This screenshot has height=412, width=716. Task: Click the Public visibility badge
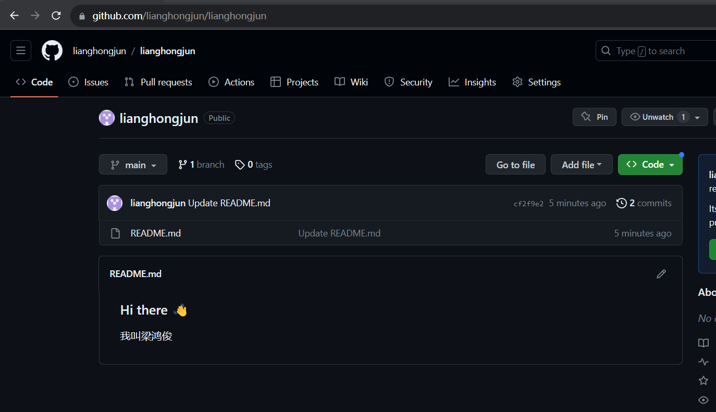click(219, 118)
